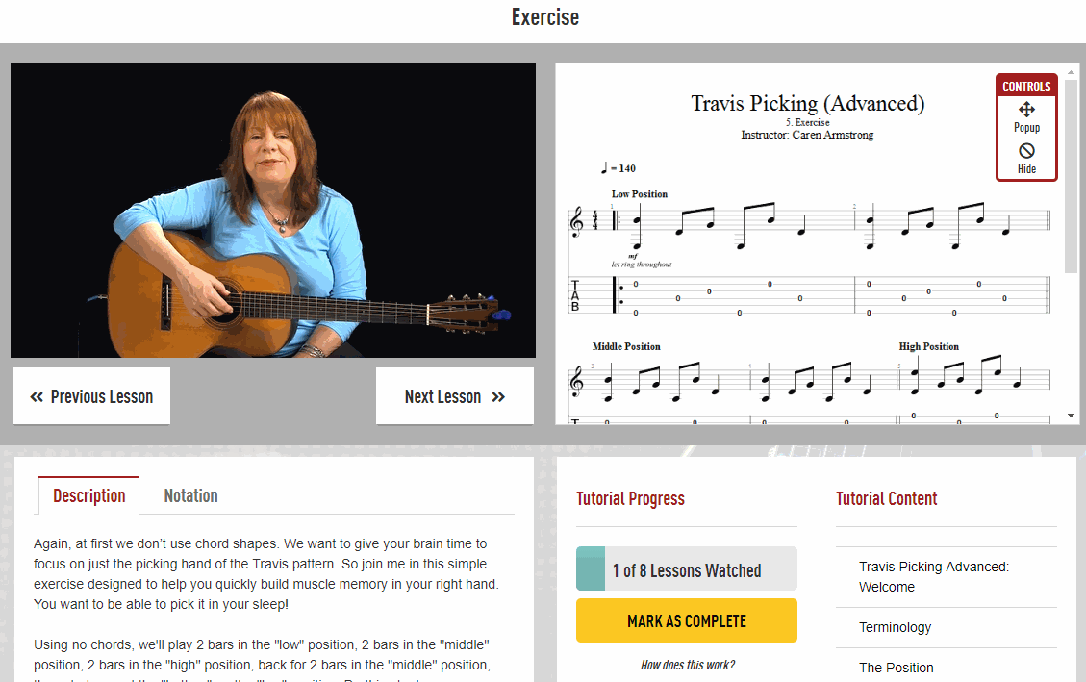Image resolution: width=1086 pixels, height=682 pixels.
Task: Click the instructor video to play
Action: (273, 210)
